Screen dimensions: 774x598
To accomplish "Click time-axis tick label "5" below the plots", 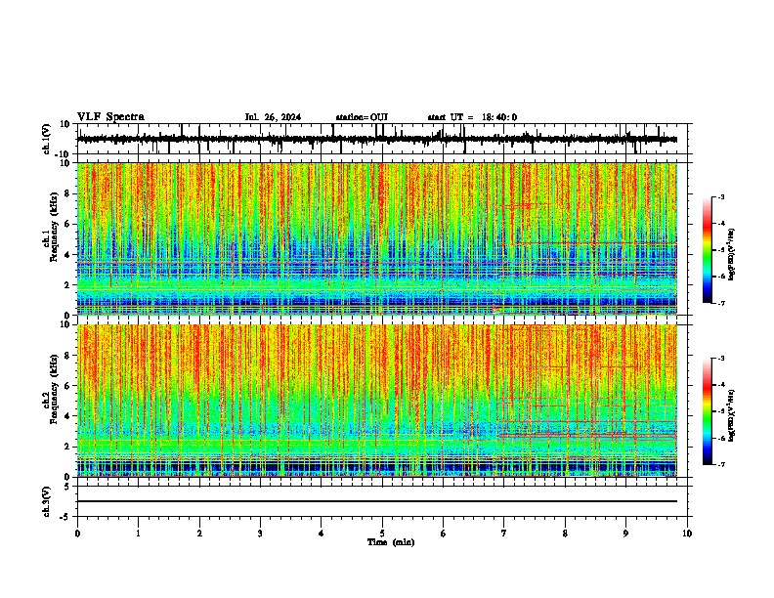I will click(382, 534).
